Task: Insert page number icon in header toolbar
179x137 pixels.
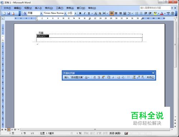Action: (x=94, y=77)
